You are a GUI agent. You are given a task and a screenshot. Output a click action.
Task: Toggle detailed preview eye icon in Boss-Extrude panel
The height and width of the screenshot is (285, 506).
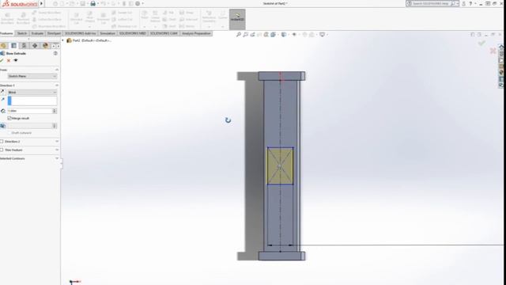click(16, 60)
